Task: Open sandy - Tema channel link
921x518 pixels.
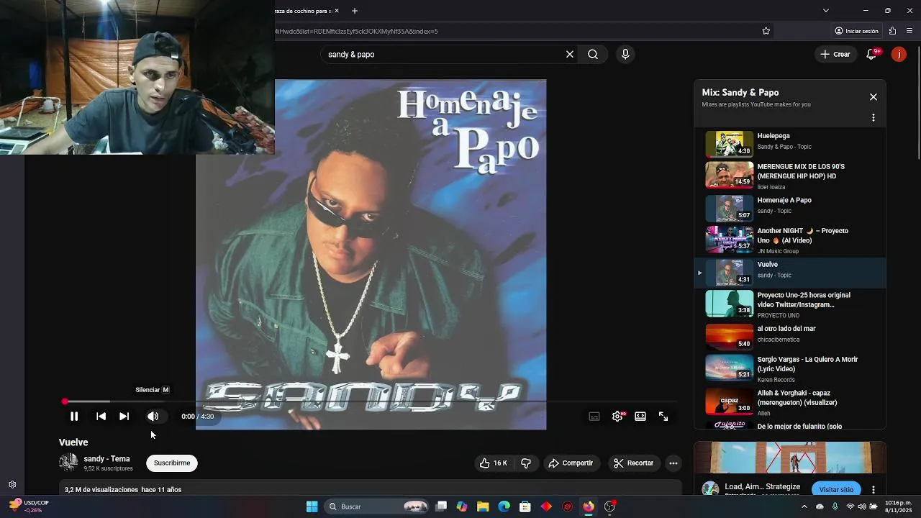Action: coord(106,459)
